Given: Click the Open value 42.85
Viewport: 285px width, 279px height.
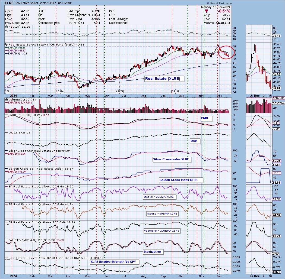Looking at the screenshot, I should point(25,11).
